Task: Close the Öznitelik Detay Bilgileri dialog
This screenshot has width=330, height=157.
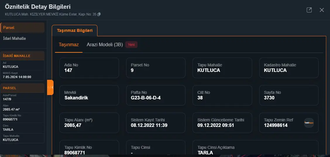Action: (x=322, y=10)
